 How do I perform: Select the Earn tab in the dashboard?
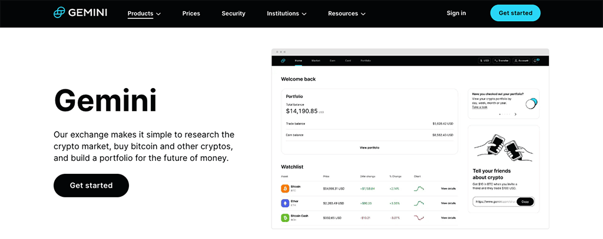[332, 60]
